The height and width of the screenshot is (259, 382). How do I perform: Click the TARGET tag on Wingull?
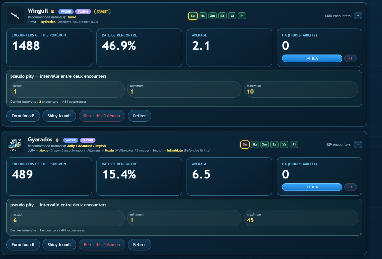tap(102, 12)
